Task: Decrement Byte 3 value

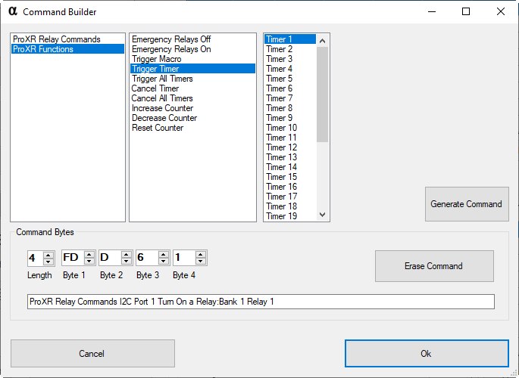Action: 164,261
